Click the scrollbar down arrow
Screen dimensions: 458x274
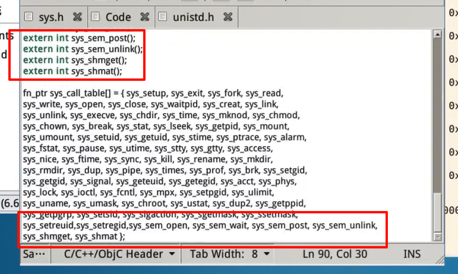(438, 237)
